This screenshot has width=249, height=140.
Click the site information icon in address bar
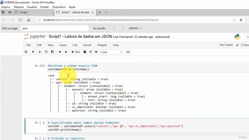point(39,20)
